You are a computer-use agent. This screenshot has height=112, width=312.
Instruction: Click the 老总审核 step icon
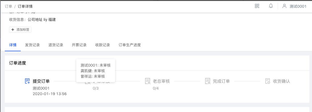(148, 81)
